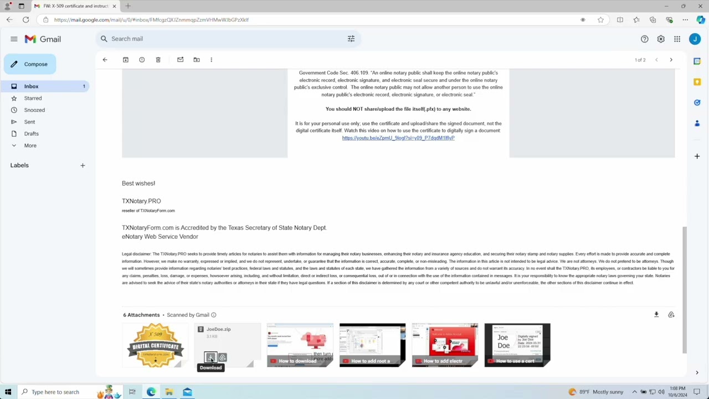Go back in browser history
The image size is (709, 399).
point(9,20)
